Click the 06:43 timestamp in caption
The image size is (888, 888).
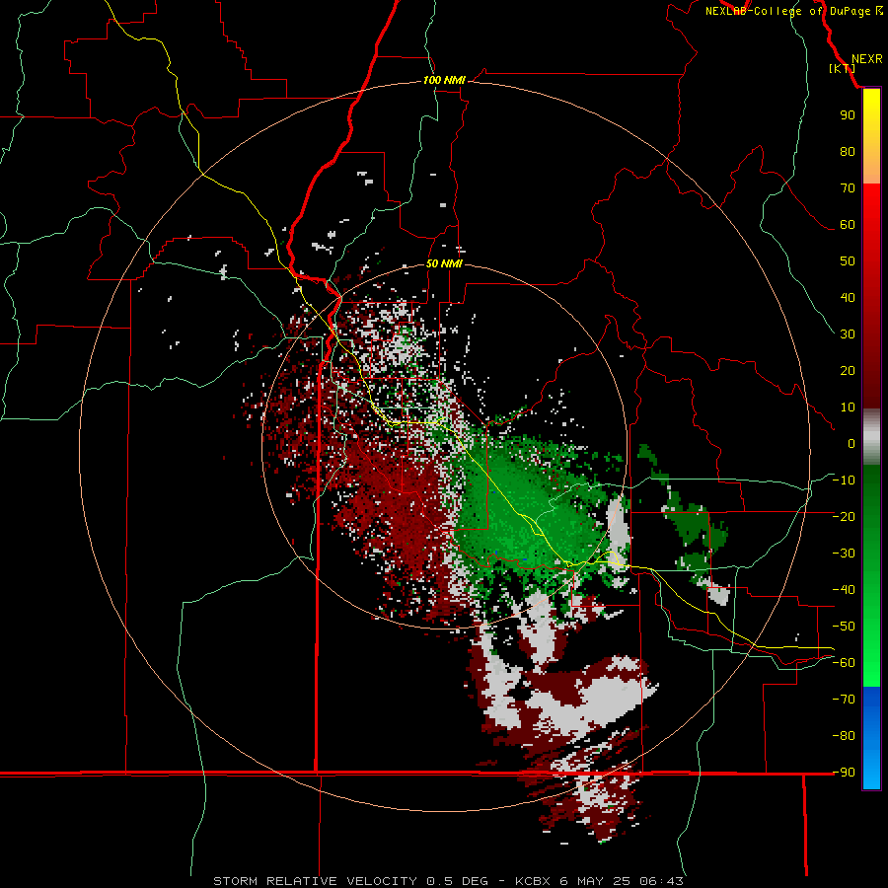pyautogui.click(x=661, y=881)
